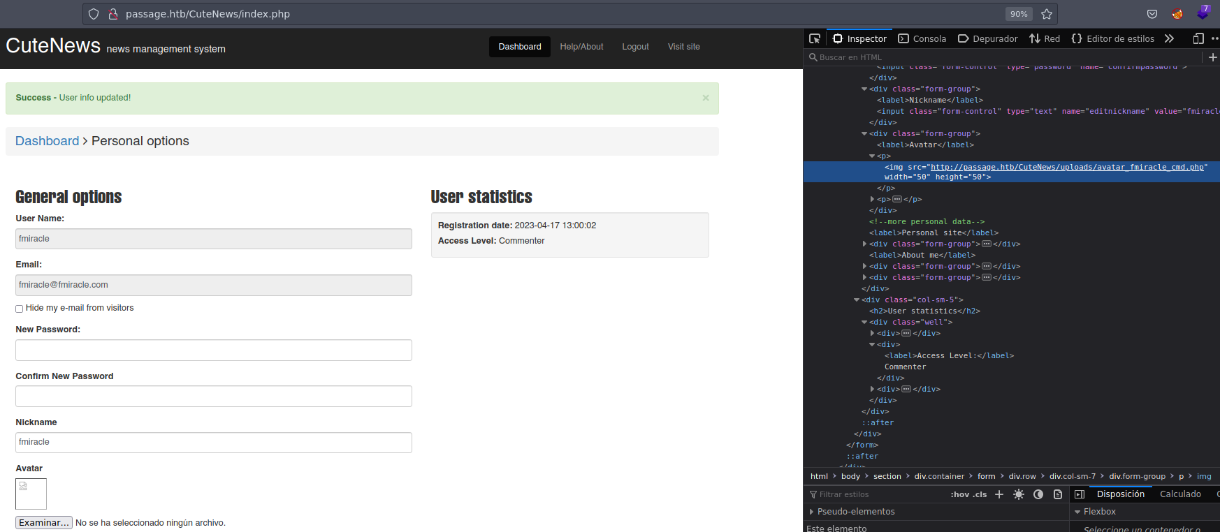Click Visit site link
Image resolution: width=1220 pixels, height=532 pixels.
pyautogui.click(x=683, y=47)
